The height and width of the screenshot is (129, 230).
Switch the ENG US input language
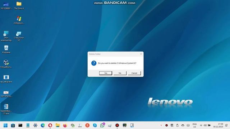194,125
